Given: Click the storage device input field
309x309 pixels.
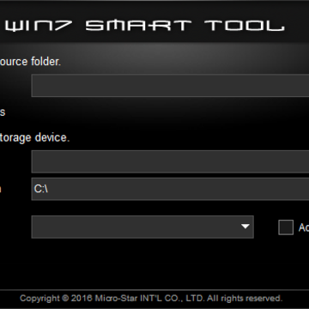Looking at the screenshot, I should tap(170, 161).
